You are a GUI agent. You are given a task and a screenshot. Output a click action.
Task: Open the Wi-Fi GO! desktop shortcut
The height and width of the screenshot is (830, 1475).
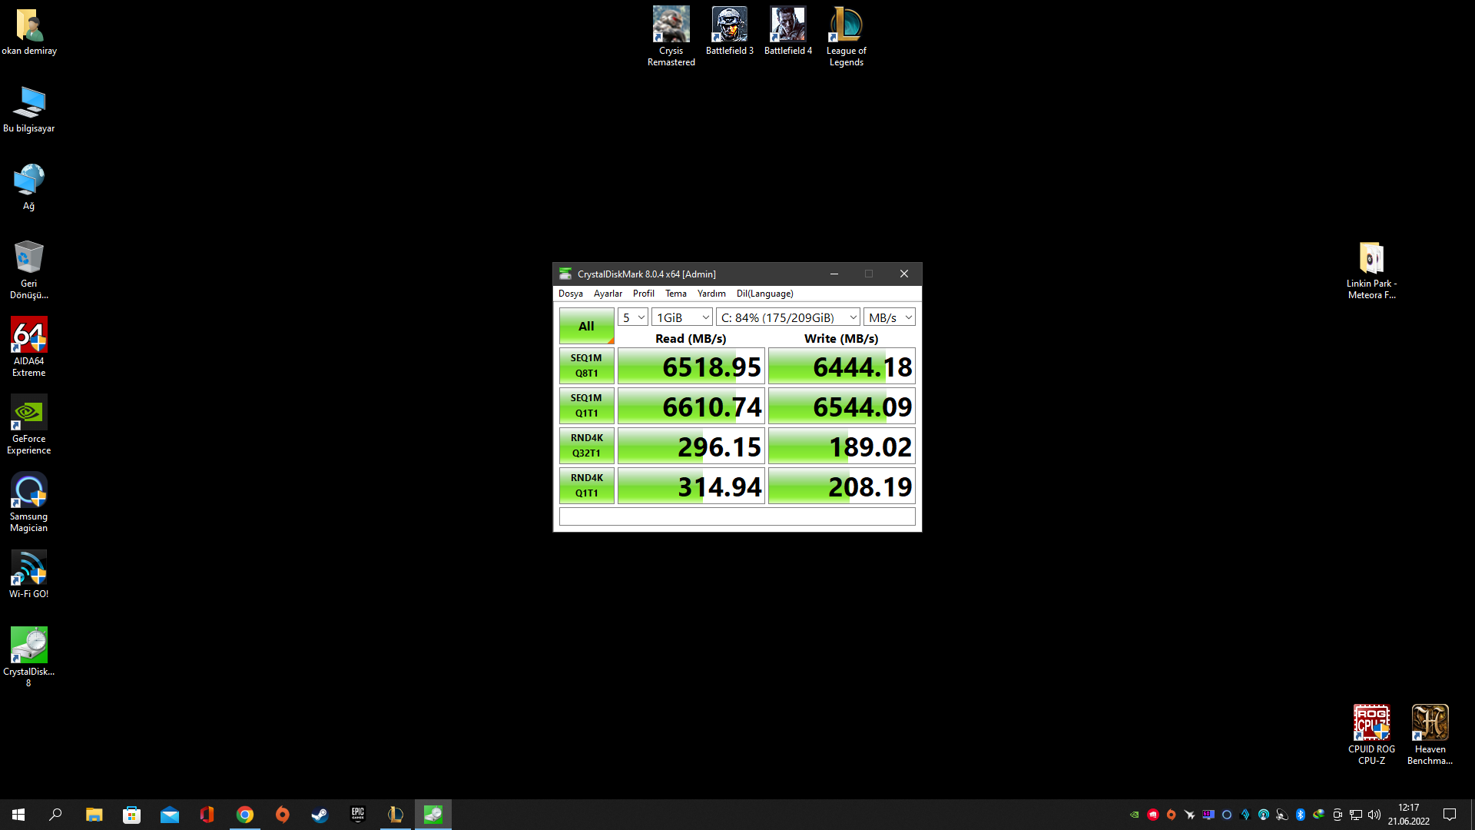click(x=29, y=569)
